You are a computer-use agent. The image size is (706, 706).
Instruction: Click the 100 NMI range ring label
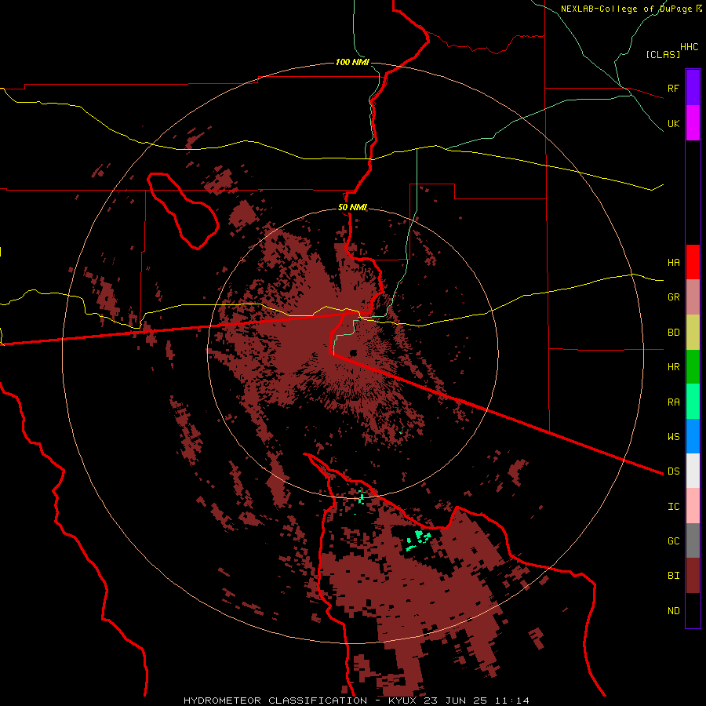tap(352, 62)
